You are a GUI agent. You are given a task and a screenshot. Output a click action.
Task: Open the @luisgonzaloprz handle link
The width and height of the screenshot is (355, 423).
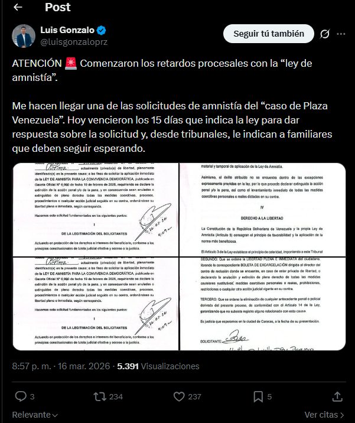(74, 42)
